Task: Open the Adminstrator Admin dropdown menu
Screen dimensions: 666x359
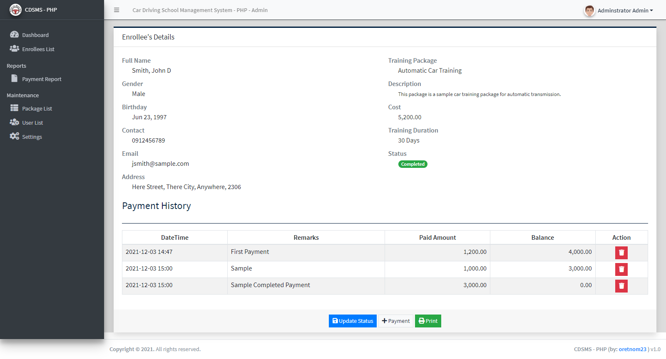Action: (x=625, y=10)
